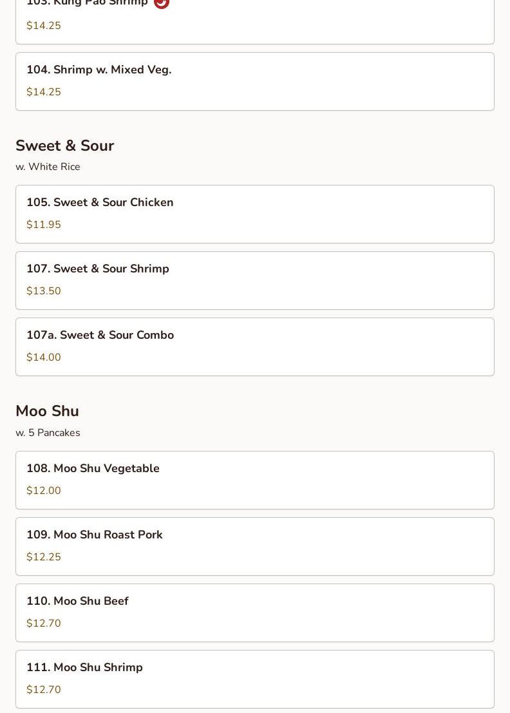This screenshot has height=713, width=510.
Task: Click the "w. 5 Pancakes" subtitle
Action: coord(48,433)
